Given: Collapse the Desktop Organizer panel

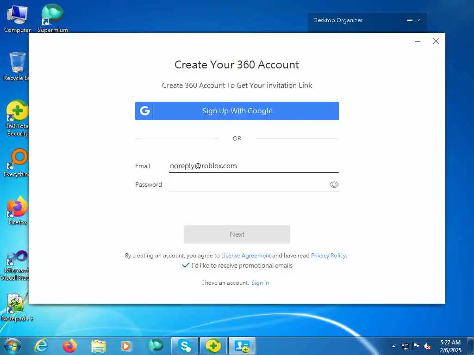Looking at the screenshot, I should (419, 20).
